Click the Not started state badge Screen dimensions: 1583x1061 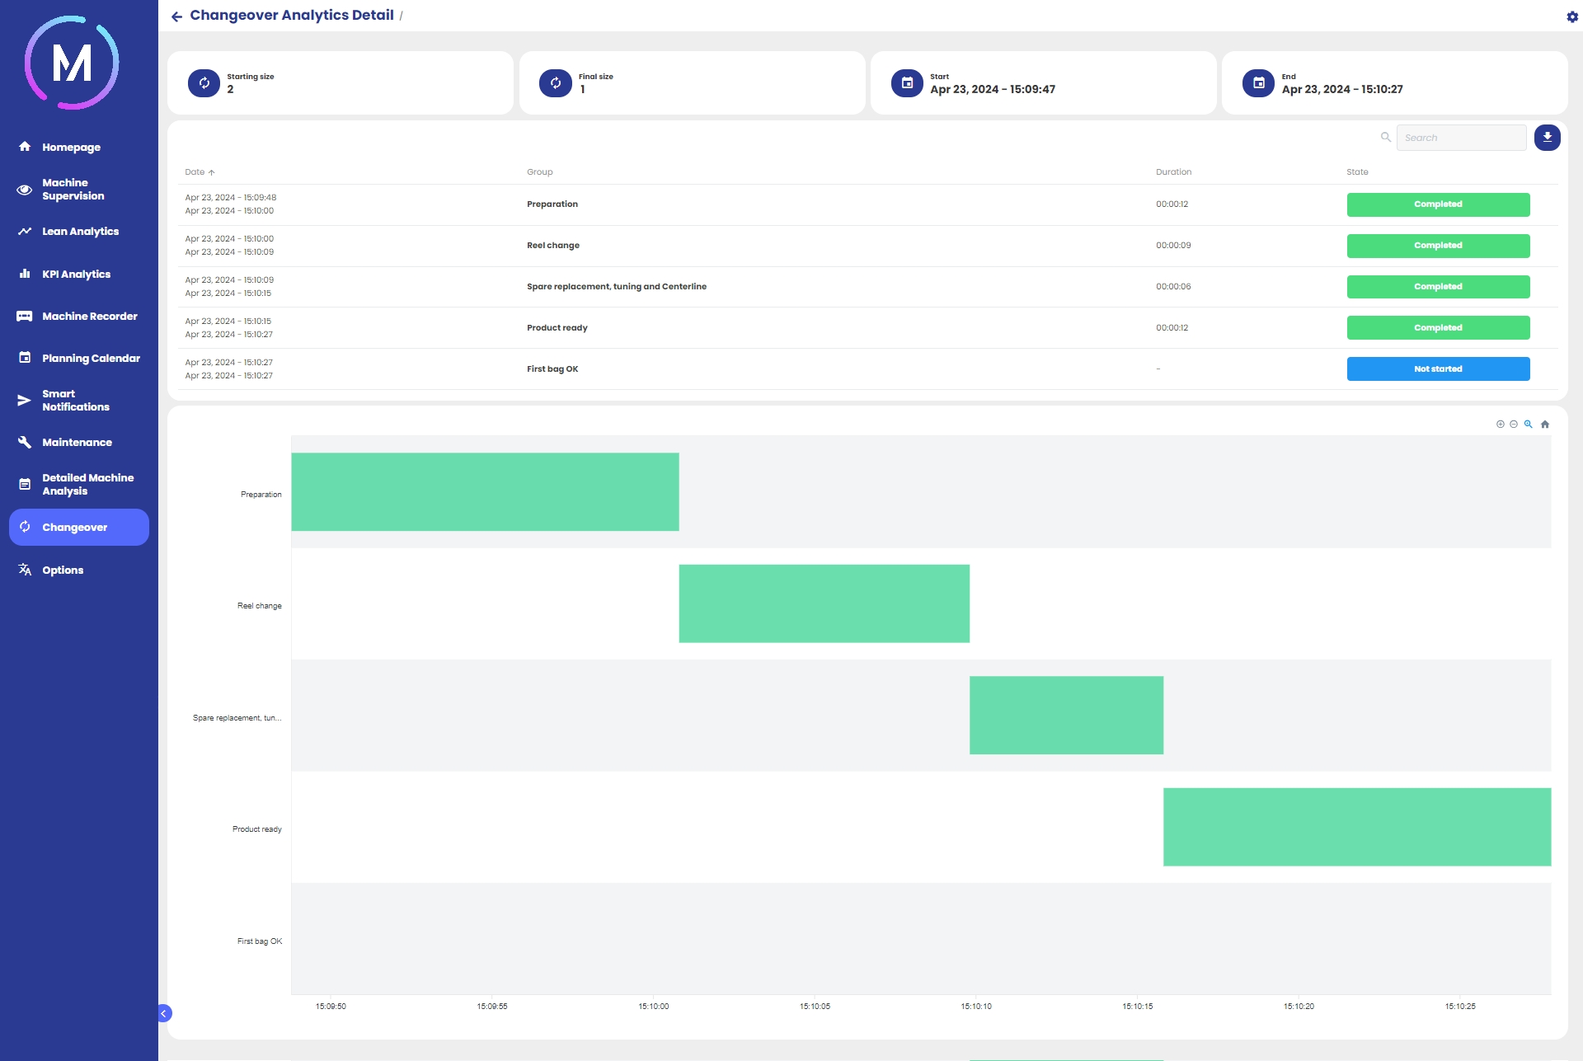pos(1438,369)
